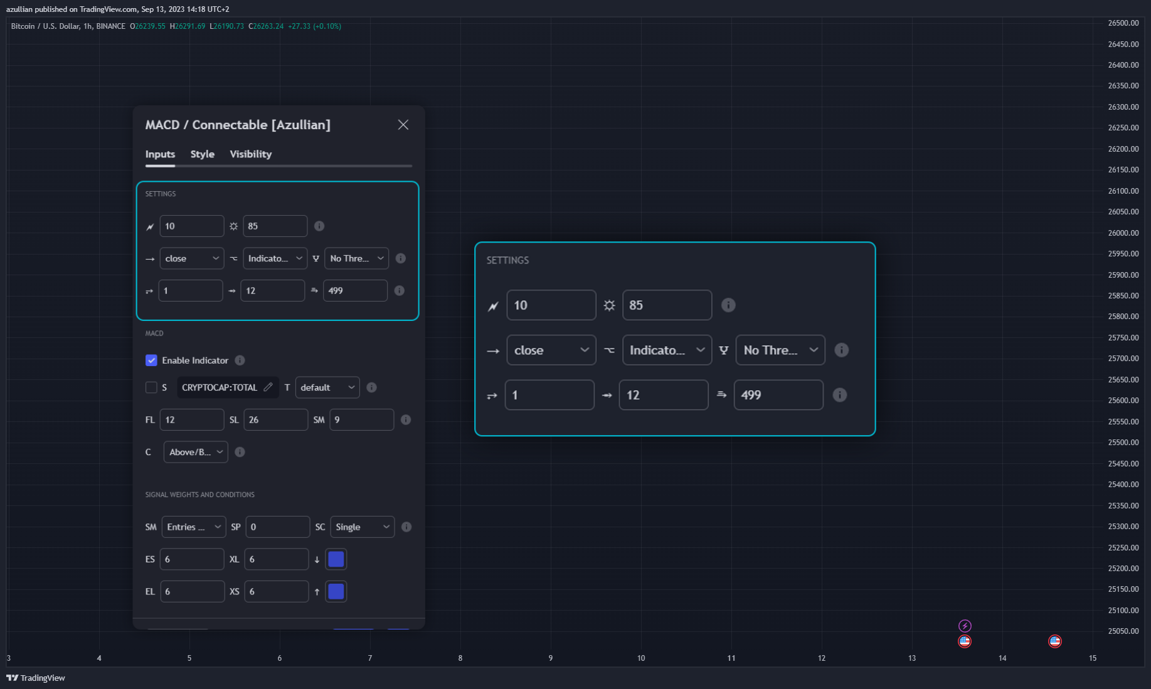Click the SL input field showing 26
Screen dimensions: 1151x689
coord(275,420)
